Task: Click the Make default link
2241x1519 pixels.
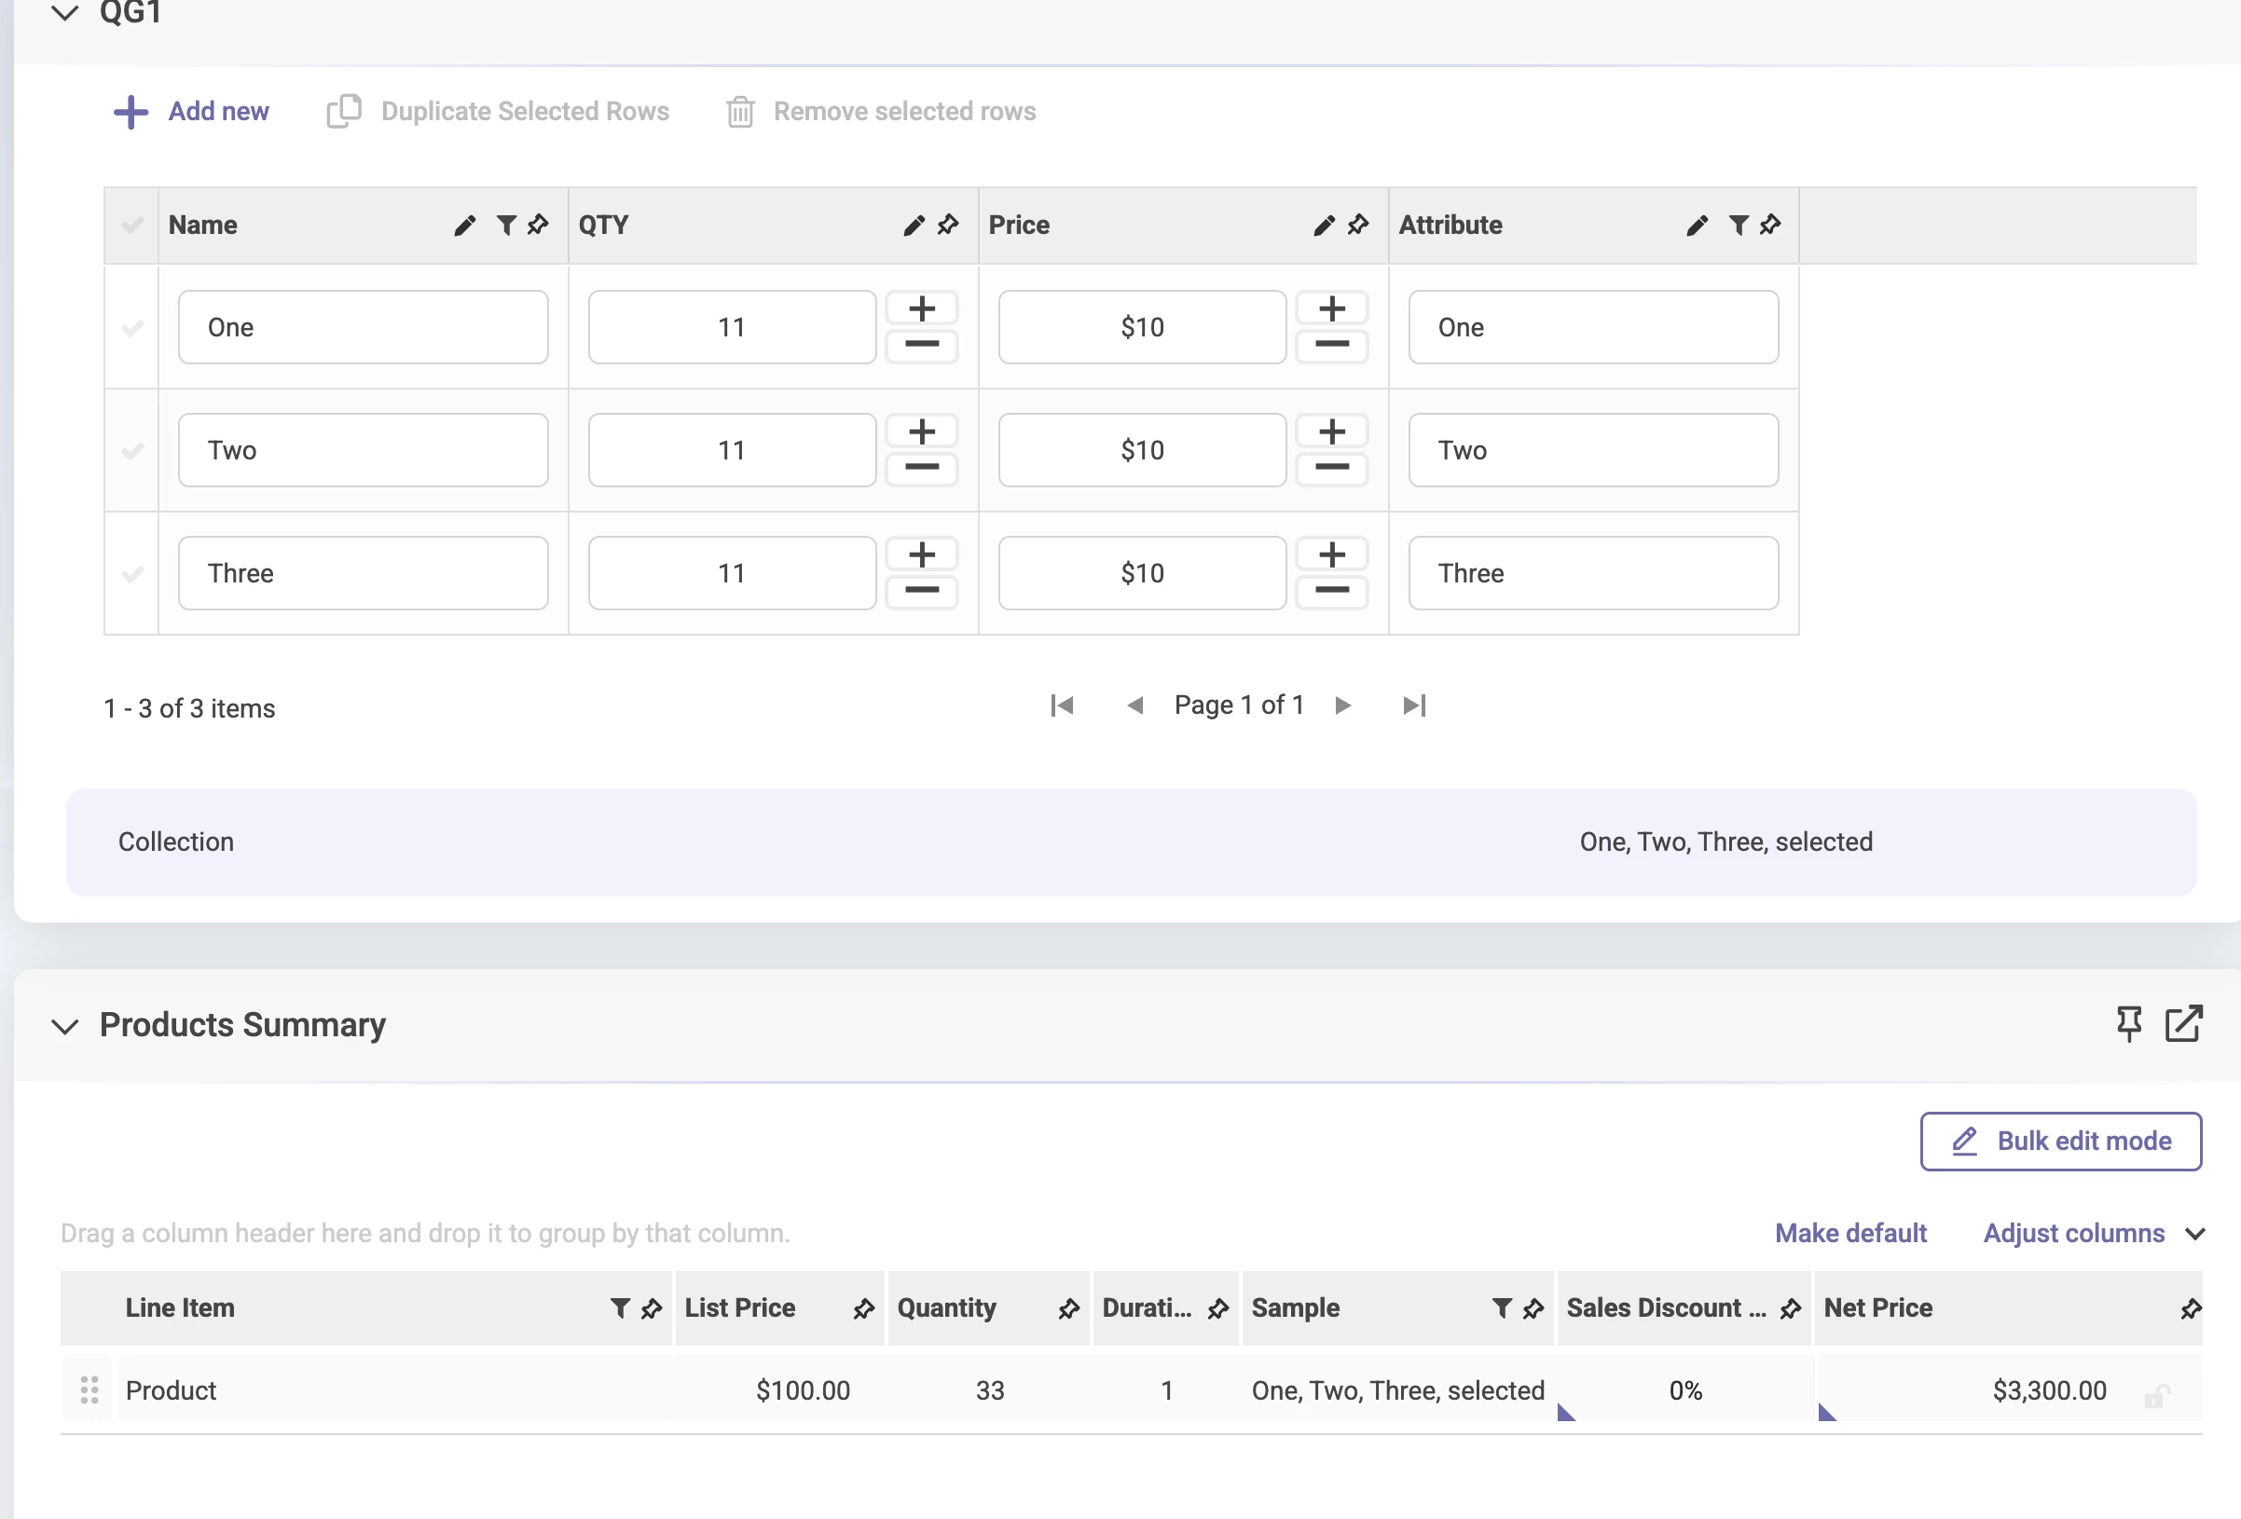Action: click(1850, 1234)
